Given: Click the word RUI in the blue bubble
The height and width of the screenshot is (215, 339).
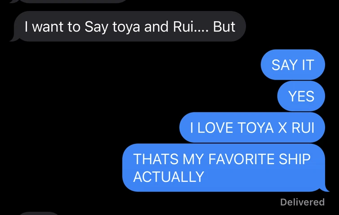Looking at the screenshot, I should (302, 128).
